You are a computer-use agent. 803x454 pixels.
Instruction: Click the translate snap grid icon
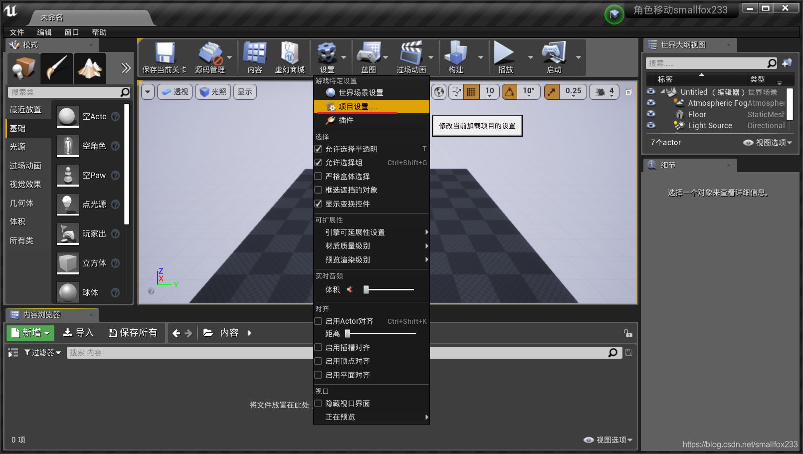471,92
